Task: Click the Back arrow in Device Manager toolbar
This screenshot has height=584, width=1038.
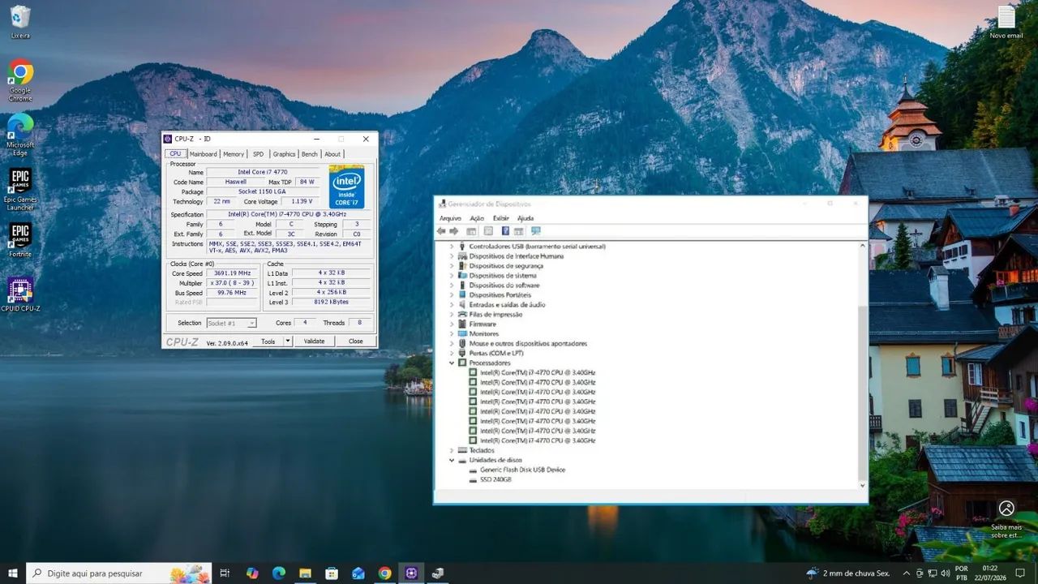Action: 441,231
